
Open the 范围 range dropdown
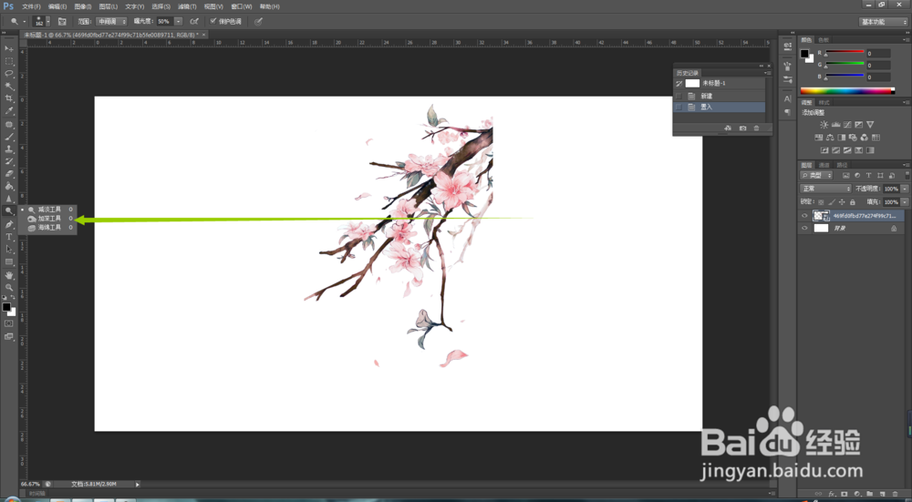111,22
